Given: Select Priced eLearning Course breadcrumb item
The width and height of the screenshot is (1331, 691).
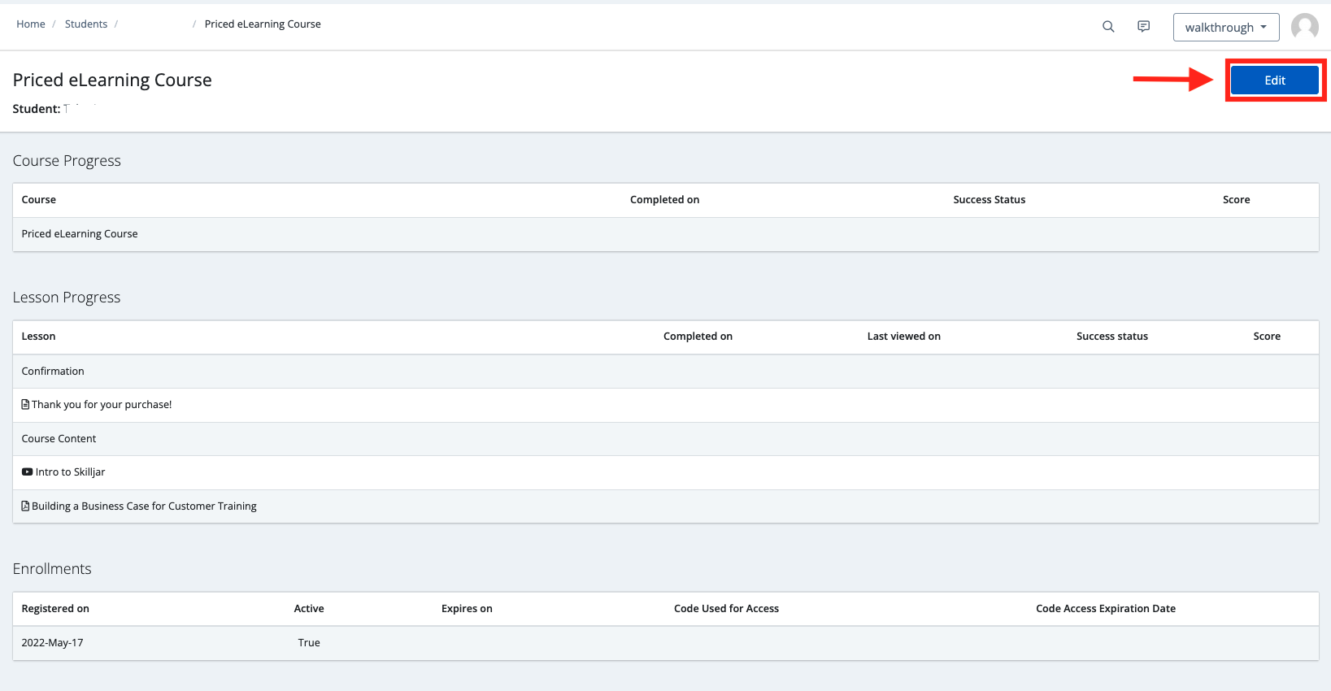Looking at the screenshot, I should click(263, 24).
